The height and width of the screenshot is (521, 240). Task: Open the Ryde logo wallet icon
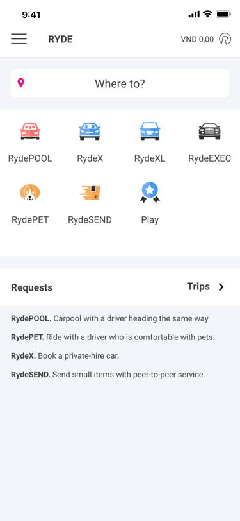(x=225, y=39)
